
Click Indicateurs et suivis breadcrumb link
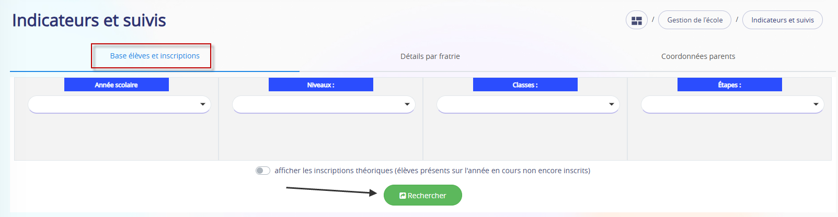pyautogui.click(x=783, y=20)
